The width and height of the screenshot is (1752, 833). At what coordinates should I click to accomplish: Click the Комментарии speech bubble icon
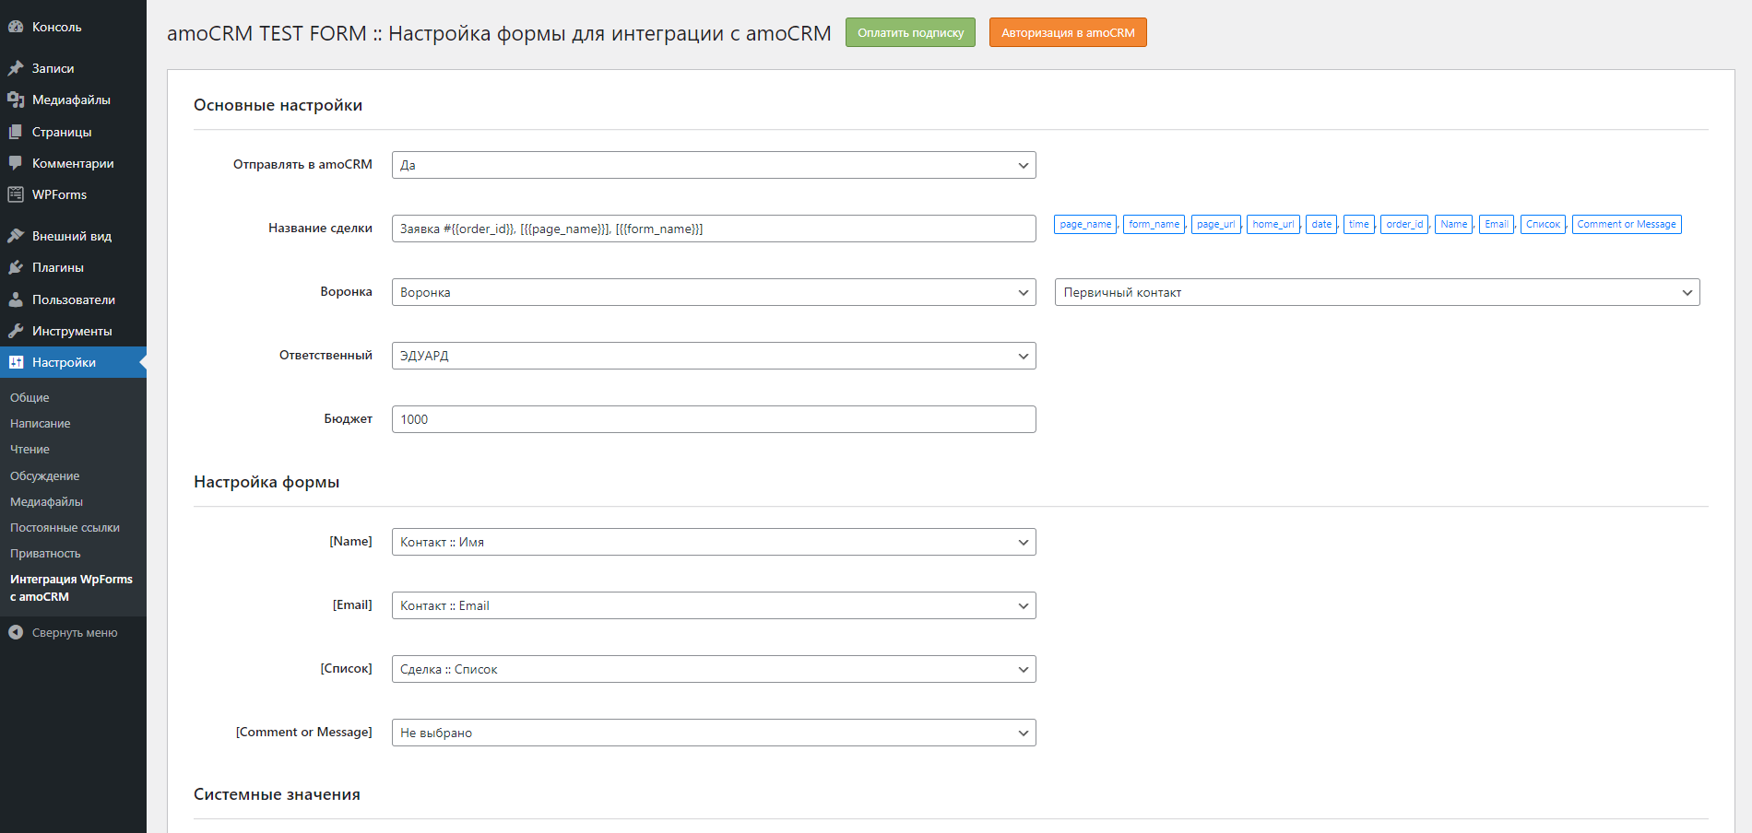(16, 163)
